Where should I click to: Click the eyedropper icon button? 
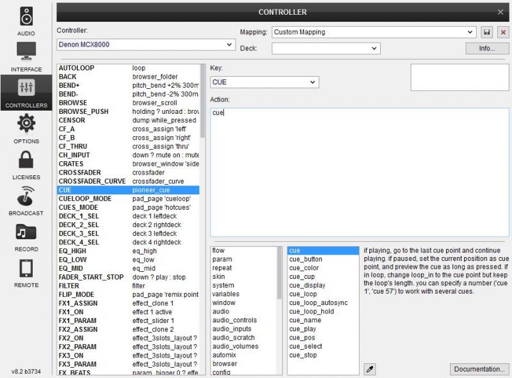370,369
